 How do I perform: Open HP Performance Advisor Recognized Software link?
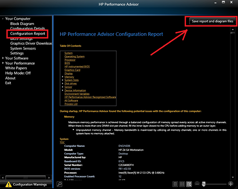tap(90, 97)
